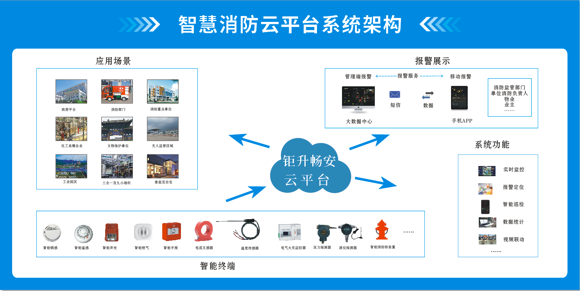Click the 实时监控 function icon
The height and width of the screenshot is (291, 580).
point(487,171)
